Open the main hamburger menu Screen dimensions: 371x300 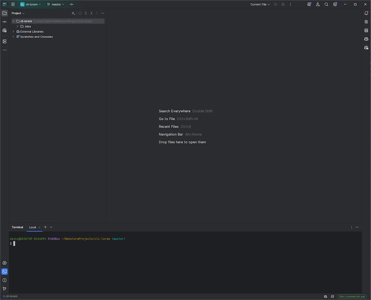[x=13, y=4]
